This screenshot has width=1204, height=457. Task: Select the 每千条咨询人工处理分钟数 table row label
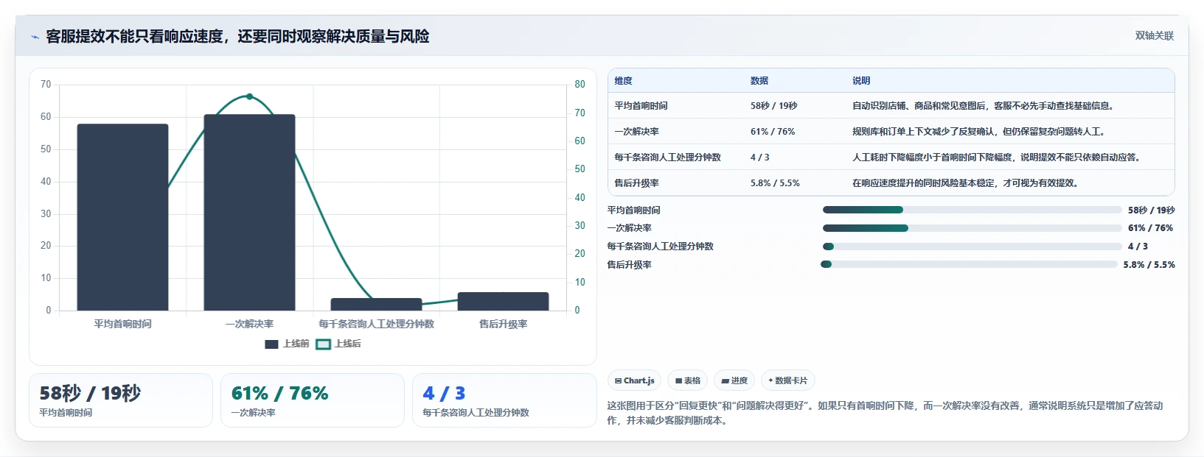pos(667,157)
